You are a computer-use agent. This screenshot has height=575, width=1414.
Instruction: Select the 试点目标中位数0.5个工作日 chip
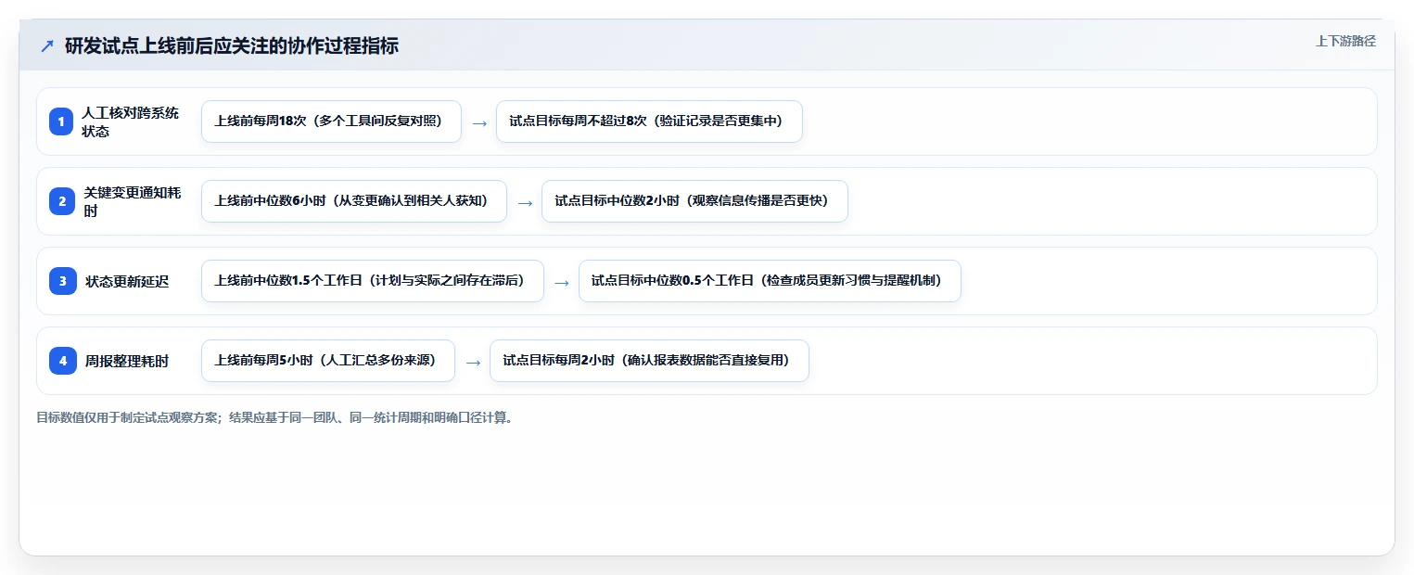click(770, 281)
